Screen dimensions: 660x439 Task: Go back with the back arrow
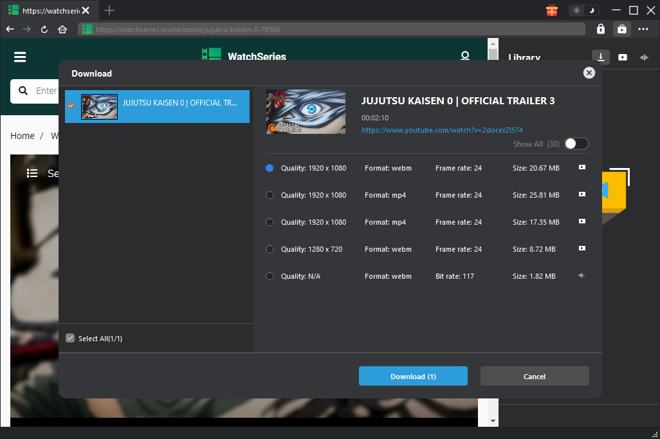[x=10, y=29]
